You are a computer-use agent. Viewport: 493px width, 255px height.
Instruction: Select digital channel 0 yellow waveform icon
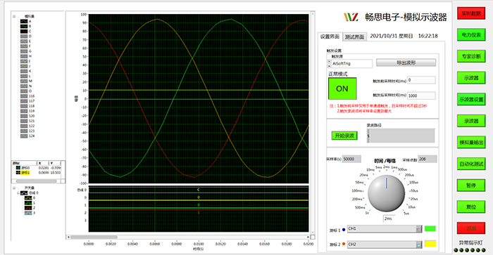coord(28,198)
